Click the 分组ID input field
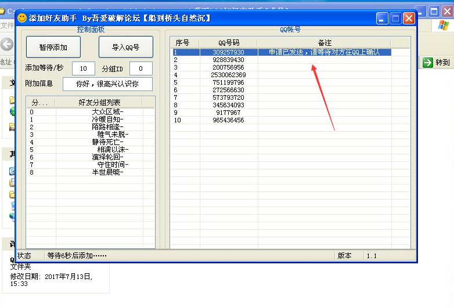 (x=140, y=68)
